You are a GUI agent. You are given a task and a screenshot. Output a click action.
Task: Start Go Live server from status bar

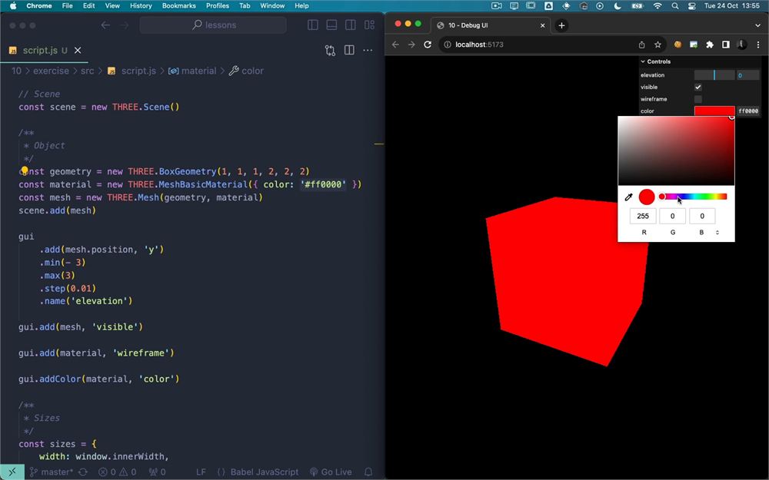[x=331, y=472]
